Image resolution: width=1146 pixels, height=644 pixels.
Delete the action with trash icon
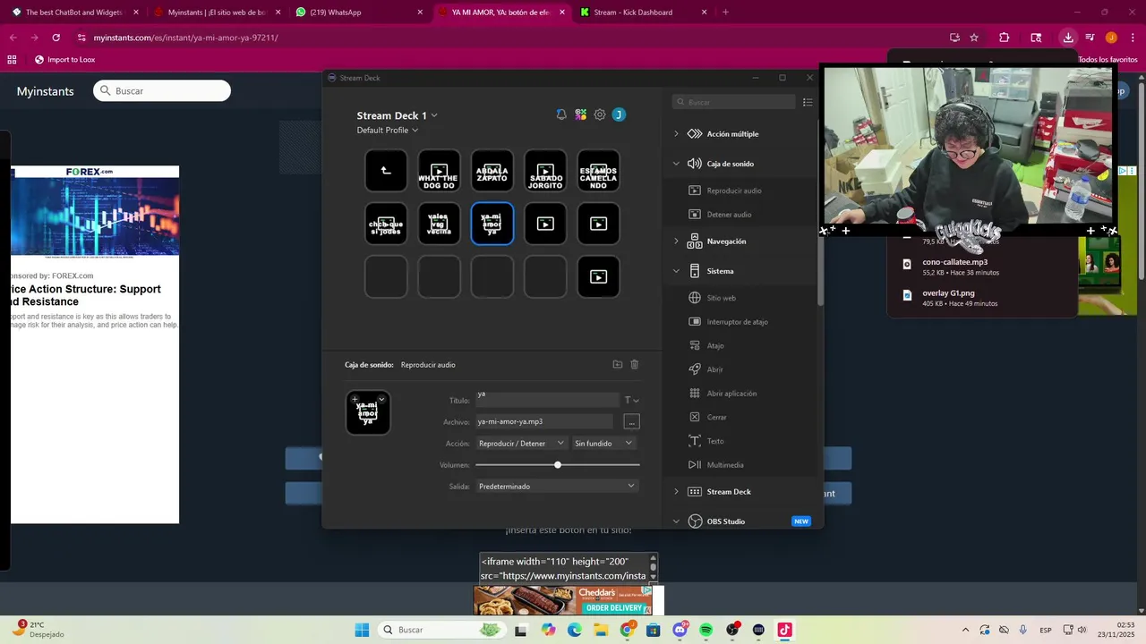click(x=635, y=364)
